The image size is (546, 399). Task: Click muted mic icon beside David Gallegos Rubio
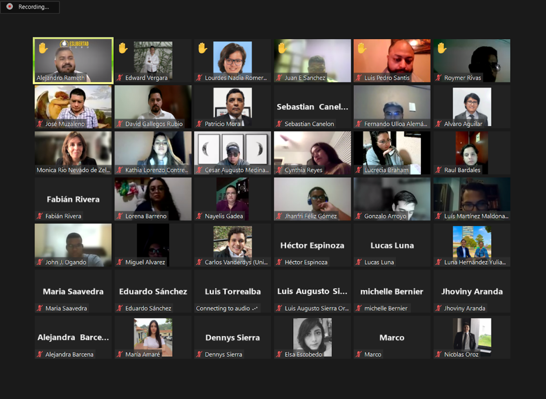tap(120, 124)
